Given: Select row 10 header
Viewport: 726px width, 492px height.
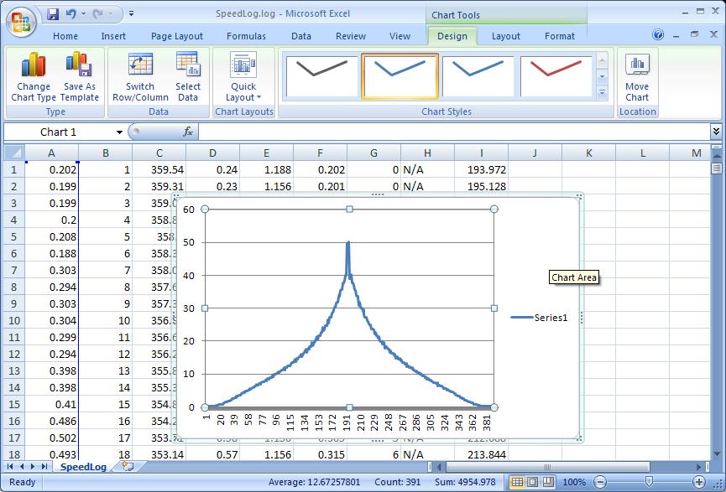Looking at the screenshot, I should (14, 320).
